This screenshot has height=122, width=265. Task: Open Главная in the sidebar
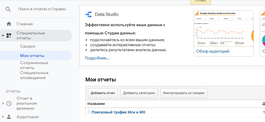coord(25,24)
